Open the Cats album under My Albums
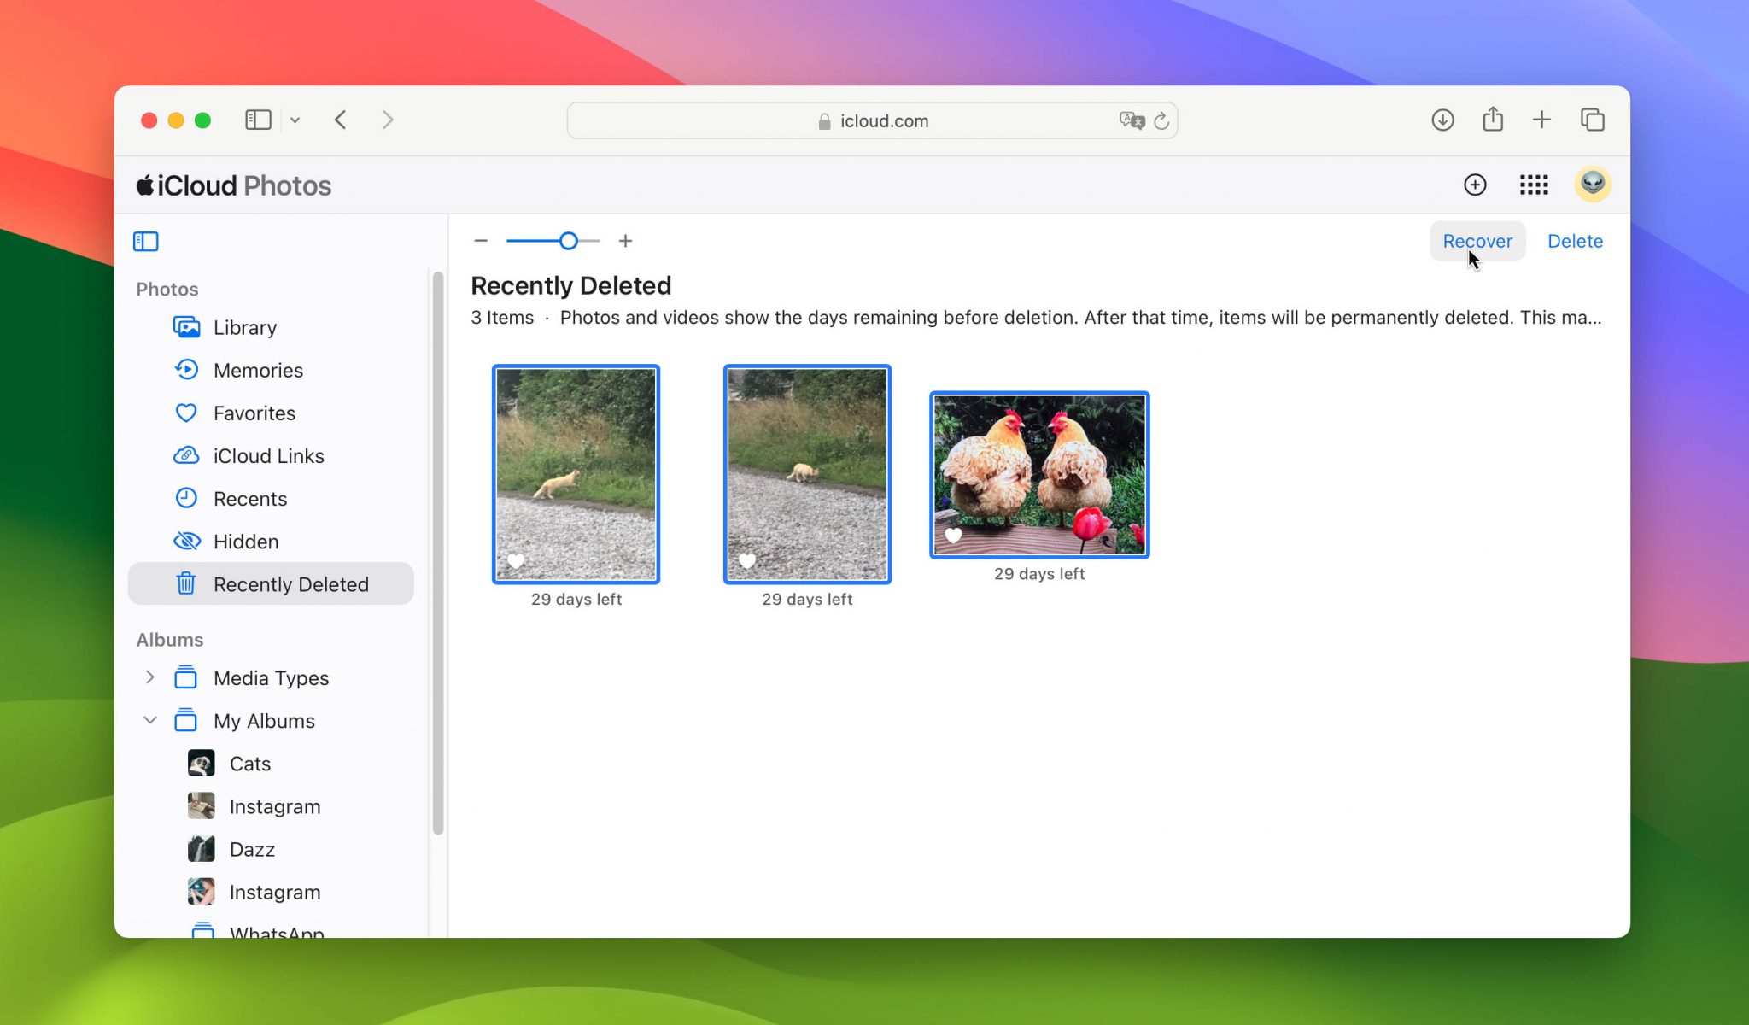 (249, 763)
